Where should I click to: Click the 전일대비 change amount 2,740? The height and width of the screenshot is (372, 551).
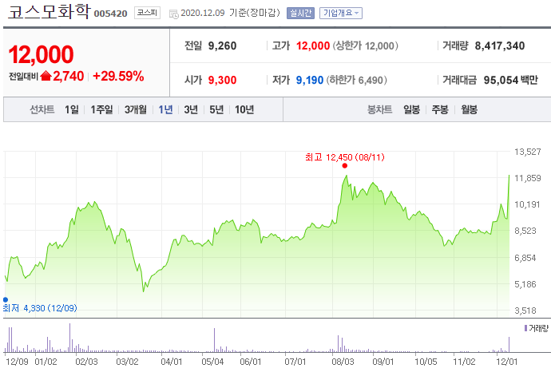click(69, 76)
